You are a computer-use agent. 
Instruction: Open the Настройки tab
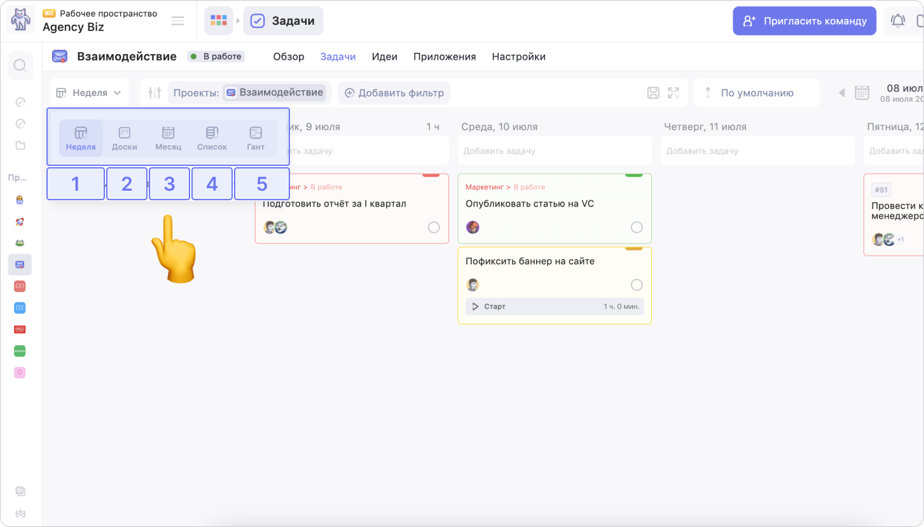click(518, 57)
